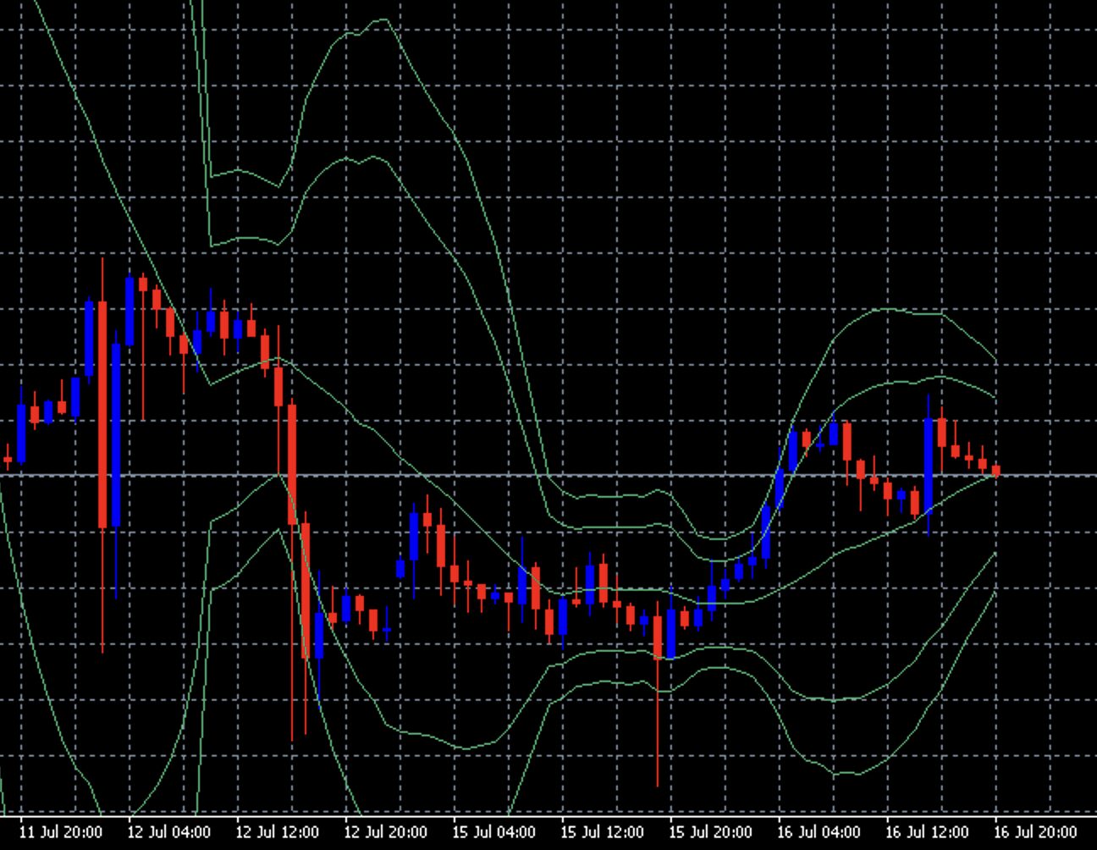Click the '12 Jul 20:00' time axis label

[385, 832]
